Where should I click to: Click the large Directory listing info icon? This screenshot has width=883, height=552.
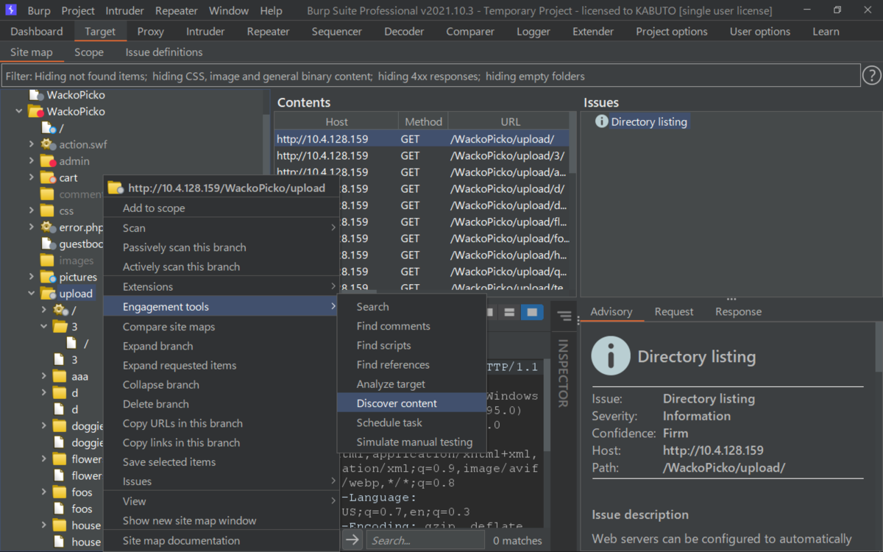(611, 356)
